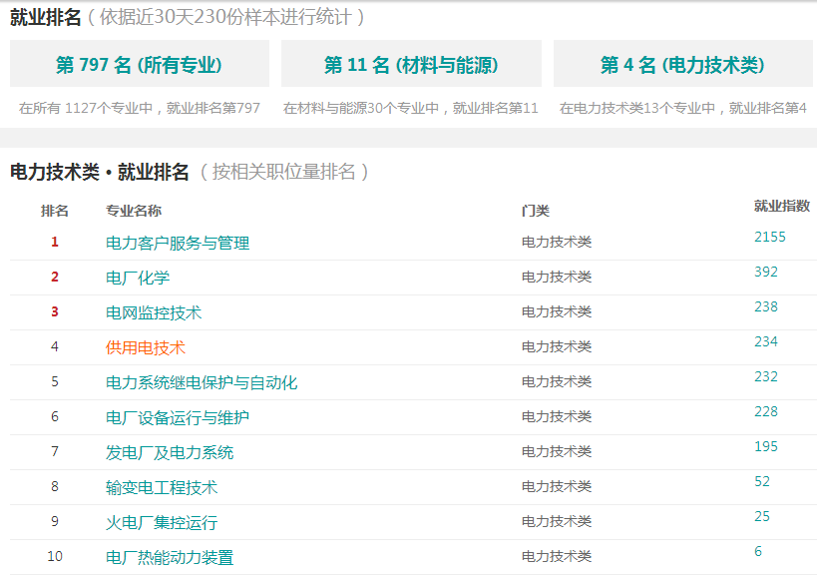
Task: Open the highlighted 供用电技术 major link
Action: coord(146,347)
